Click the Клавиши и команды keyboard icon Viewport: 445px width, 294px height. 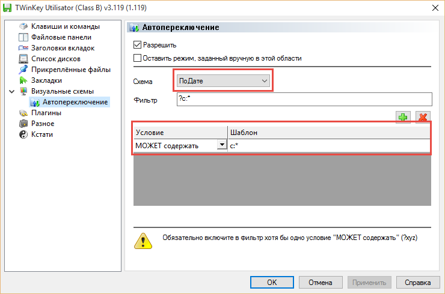click(x=23, y=26)
